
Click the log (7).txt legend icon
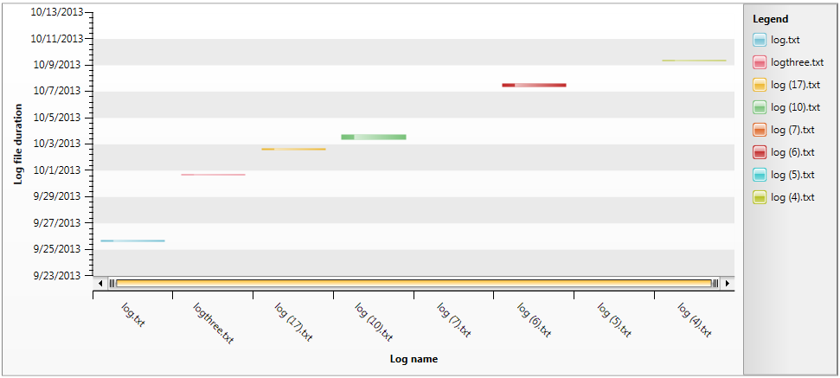[x=759, y=130]
